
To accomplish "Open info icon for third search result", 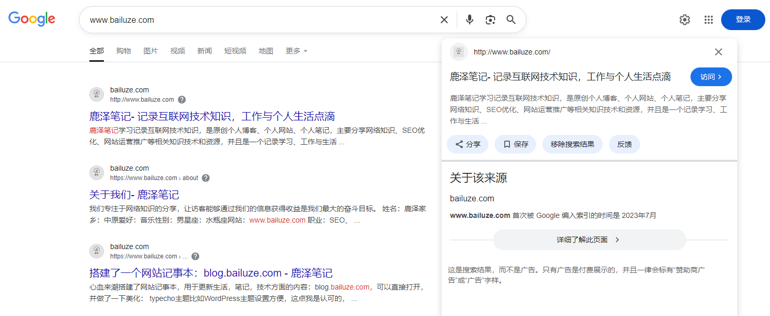I will pos(195,256).
